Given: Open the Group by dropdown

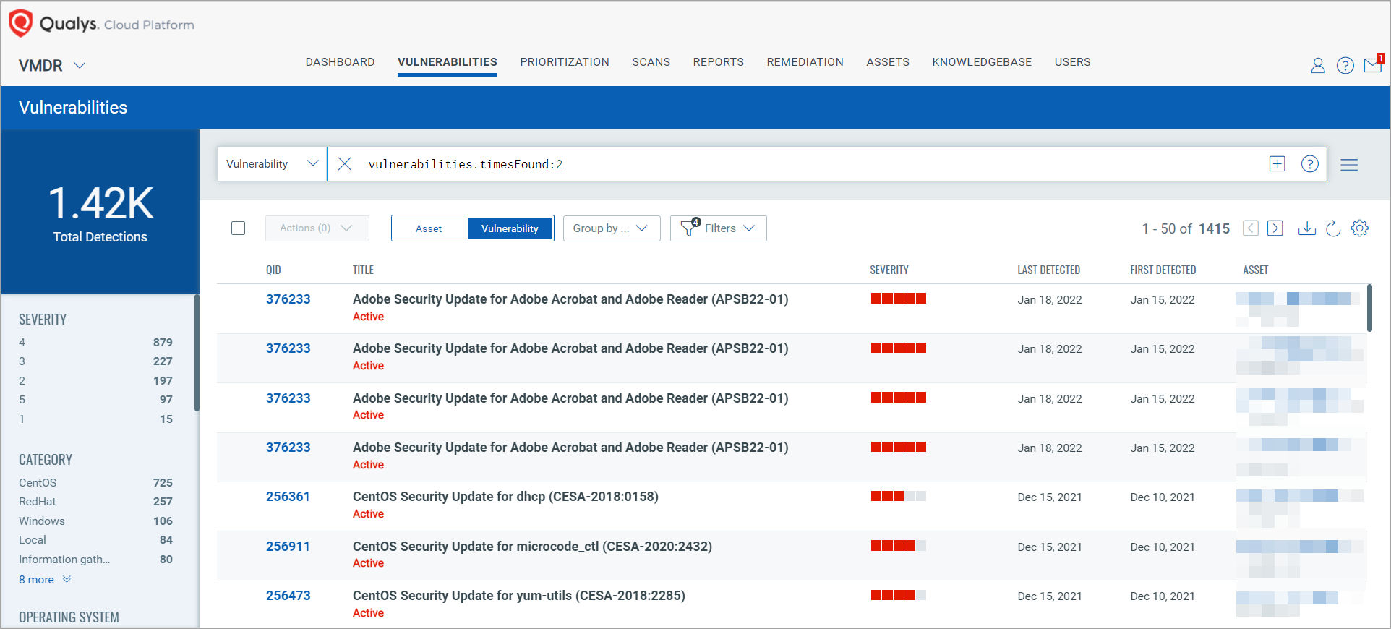Looking at the screenshot, I should 612,228.
